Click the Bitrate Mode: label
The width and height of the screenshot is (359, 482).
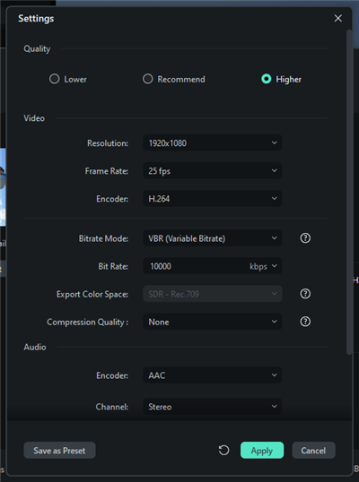[103, 238]
